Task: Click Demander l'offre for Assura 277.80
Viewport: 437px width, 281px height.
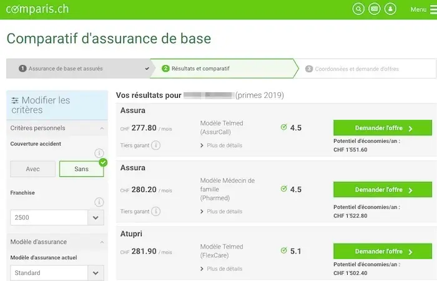Action: [383, 128]
